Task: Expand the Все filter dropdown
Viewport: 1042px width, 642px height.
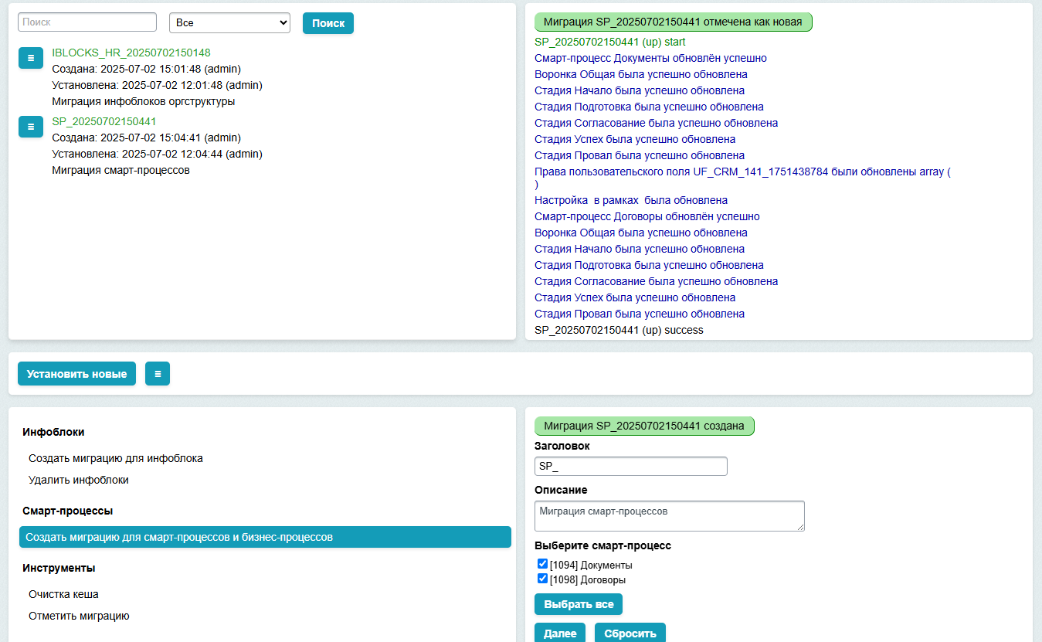Action: pos(229,23)
